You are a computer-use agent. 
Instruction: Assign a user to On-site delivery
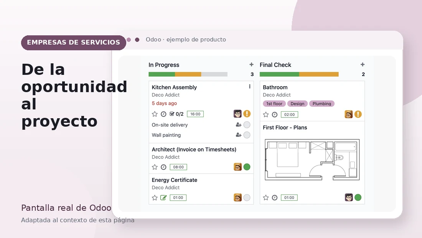(x=239, y=125)
